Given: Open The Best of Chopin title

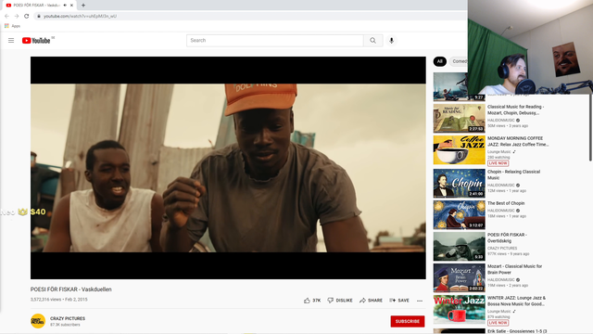Looking at the screenshot, I should click(506, 203).
